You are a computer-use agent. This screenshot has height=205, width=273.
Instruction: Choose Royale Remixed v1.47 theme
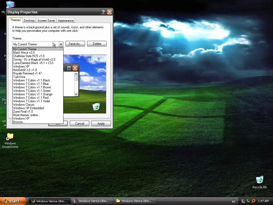(x=38, y=73)
